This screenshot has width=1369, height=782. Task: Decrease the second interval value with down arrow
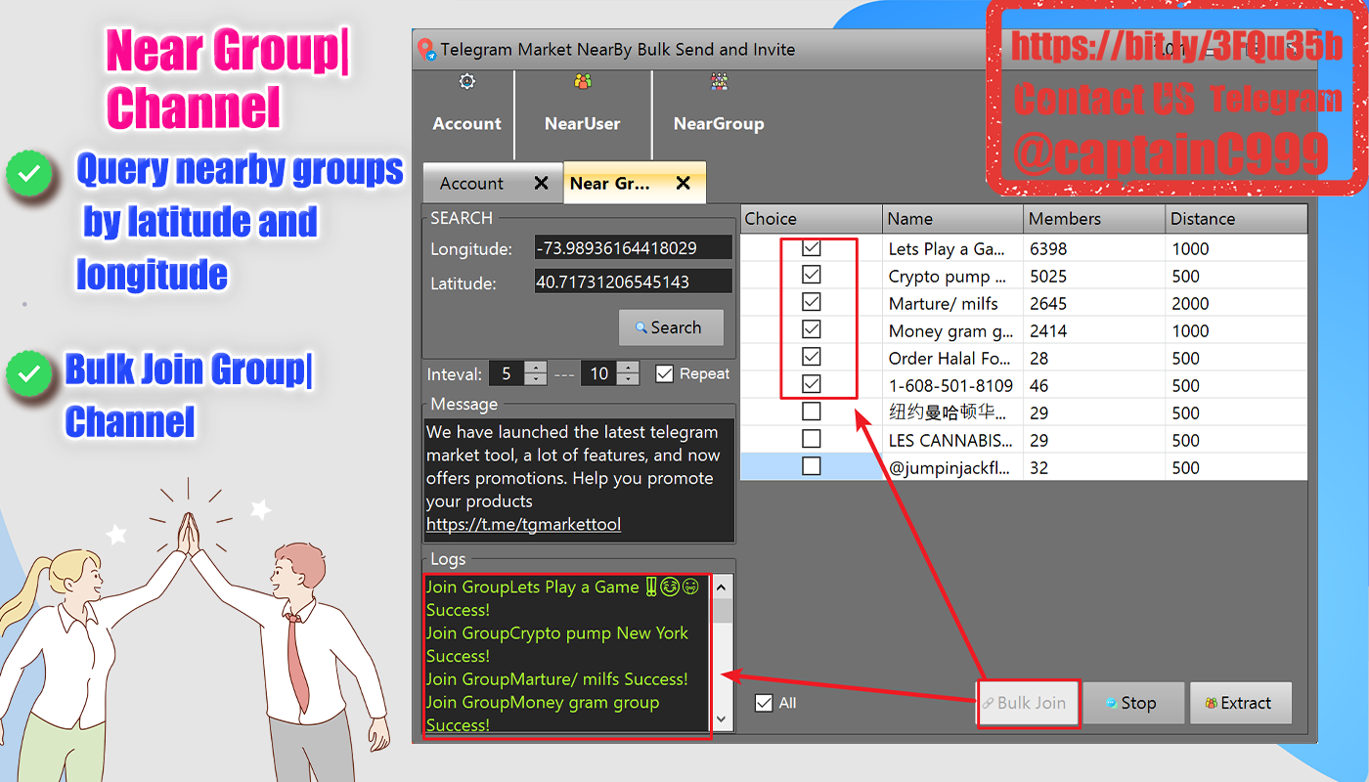628,379
